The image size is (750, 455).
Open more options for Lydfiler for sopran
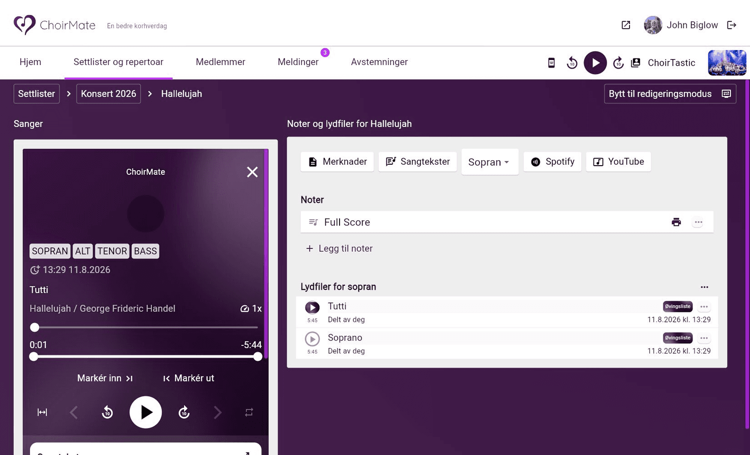(x=704, y=287)
